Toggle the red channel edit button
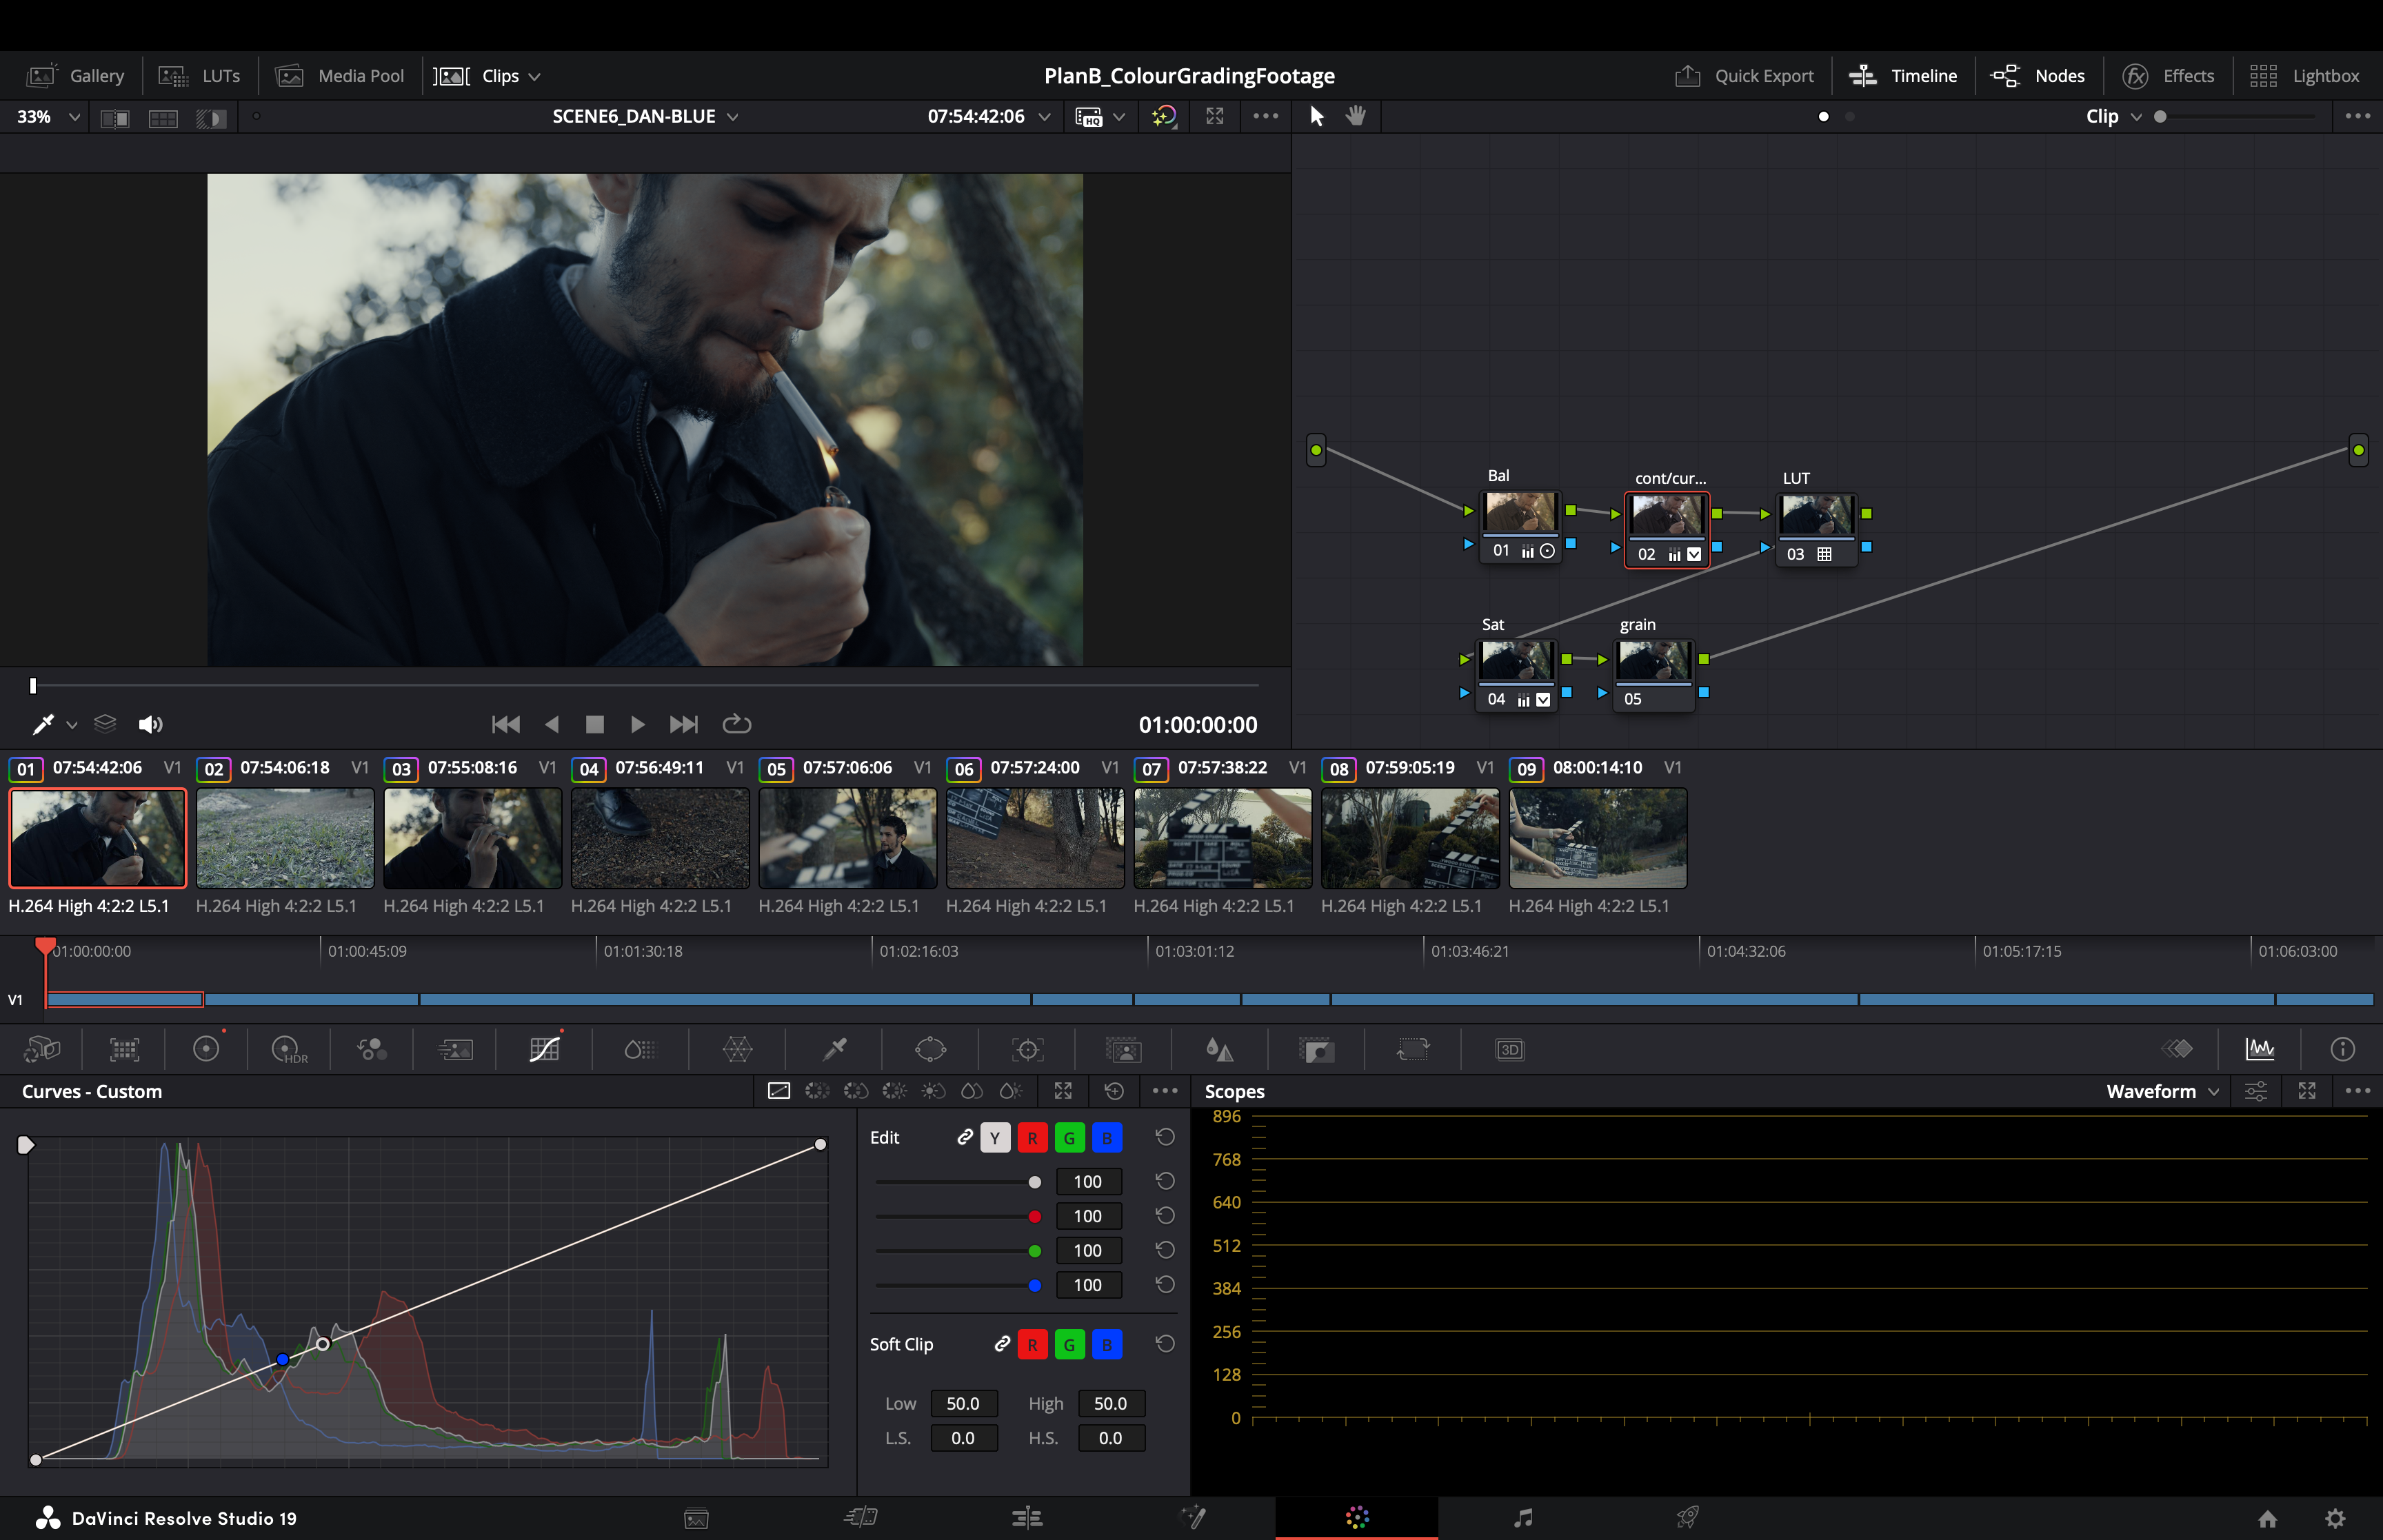This screenshot has height=1540, width=2383. point(1032,1138)
